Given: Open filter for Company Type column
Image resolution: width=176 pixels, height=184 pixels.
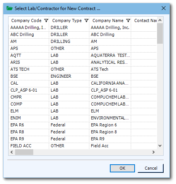Looking at the screenshot, I should 86,20.
